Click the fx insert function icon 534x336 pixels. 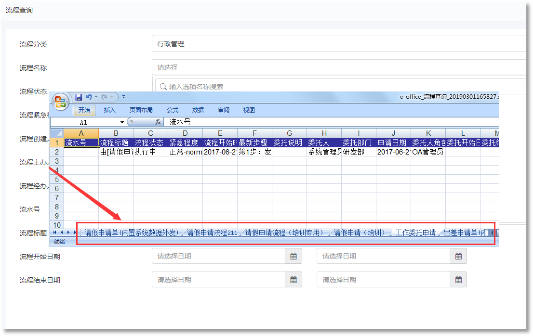click(x=158, y=122)
